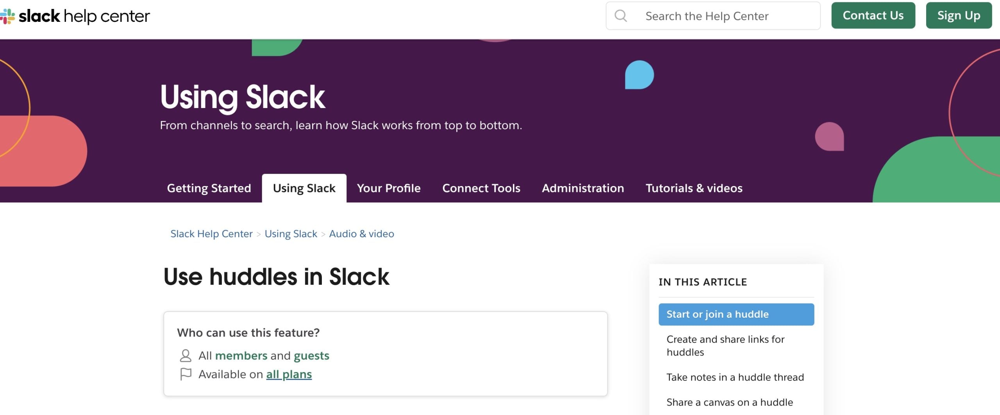Jump to Start or join a huddle
Viewport: 1000px width, 415px height.
[x=736, y=314]
